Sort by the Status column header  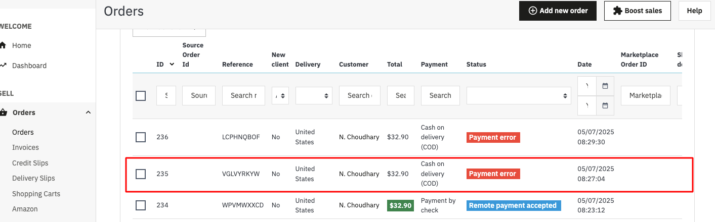476,64
